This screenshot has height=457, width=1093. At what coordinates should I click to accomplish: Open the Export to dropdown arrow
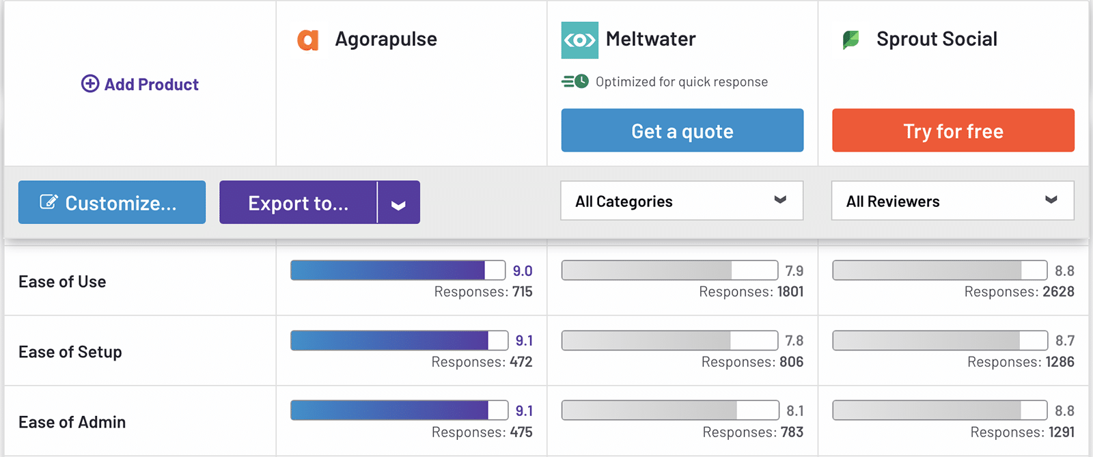tap(398, 203)
